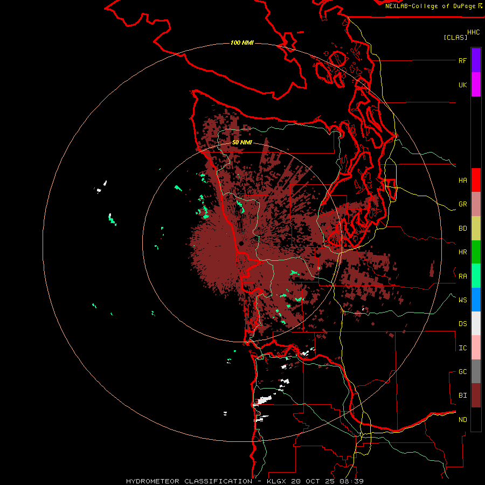485x485 pixels.
Task: Click the HHC product label
Action: pyautogui.click(x=474, y=32)
